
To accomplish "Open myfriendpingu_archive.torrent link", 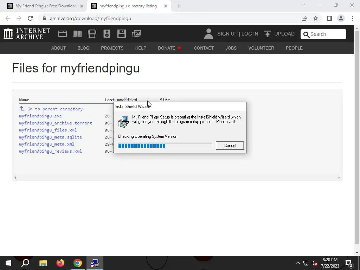I will point(56,123).
